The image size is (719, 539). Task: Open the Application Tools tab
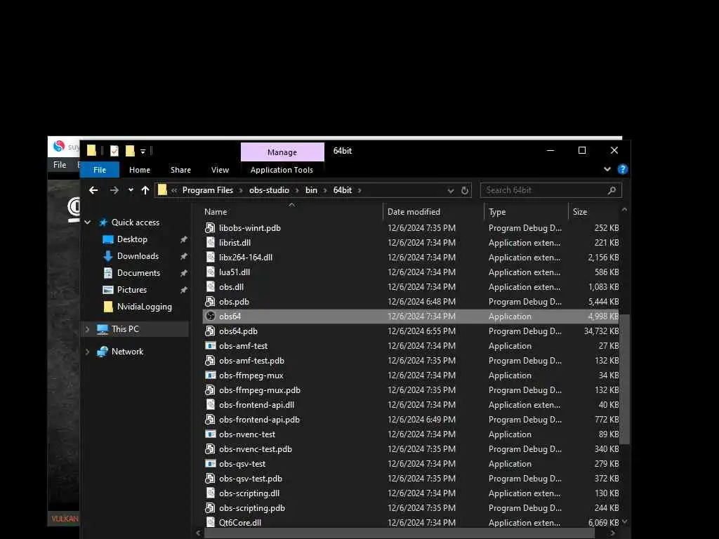click(x=282, y=170)
